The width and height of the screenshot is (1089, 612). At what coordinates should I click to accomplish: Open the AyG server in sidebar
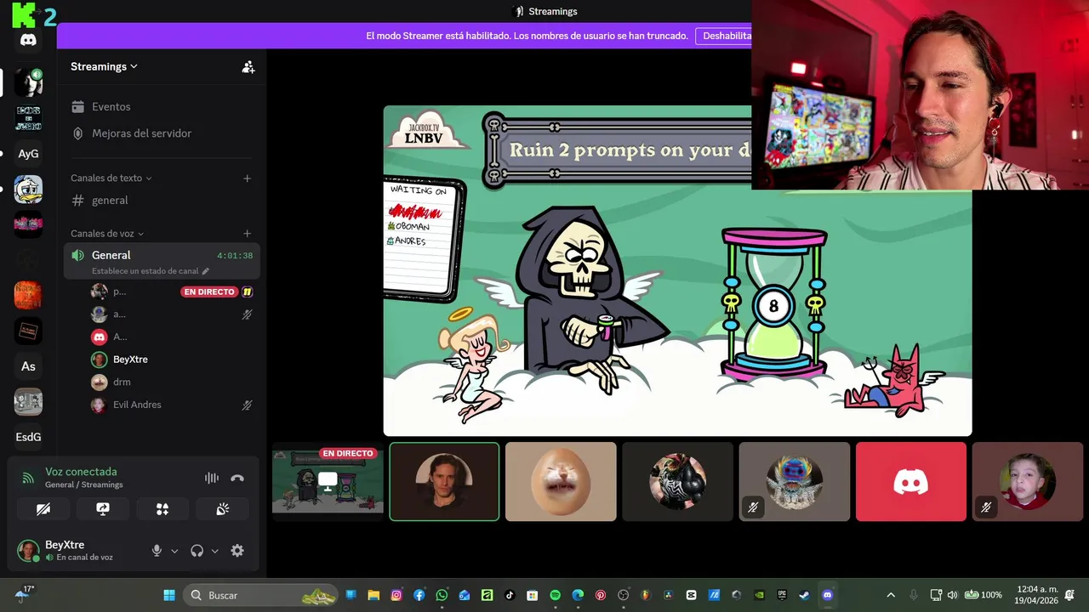(x=28, y=154)
